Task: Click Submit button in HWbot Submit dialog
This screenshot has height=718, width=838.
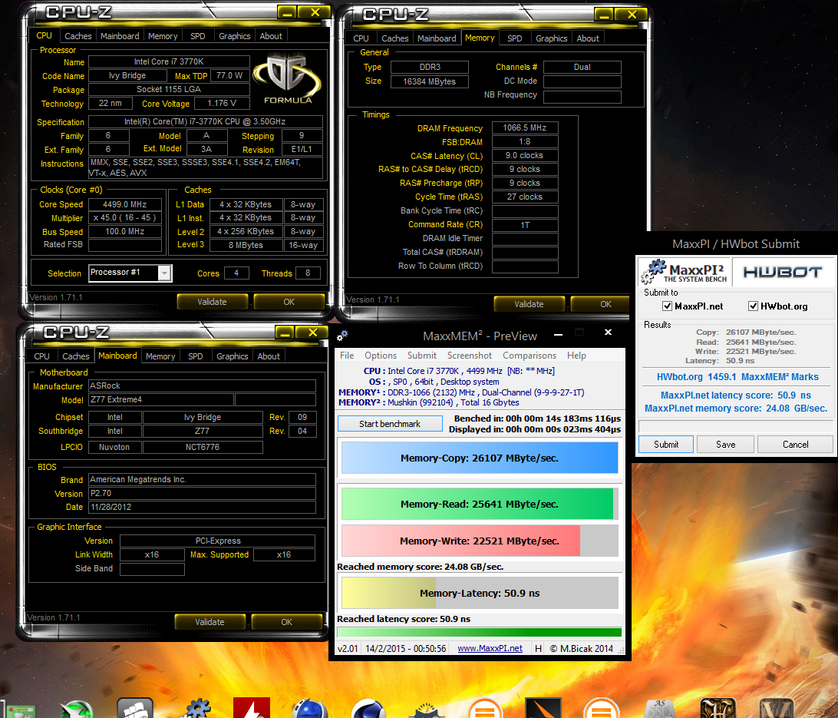Action: 666,445
